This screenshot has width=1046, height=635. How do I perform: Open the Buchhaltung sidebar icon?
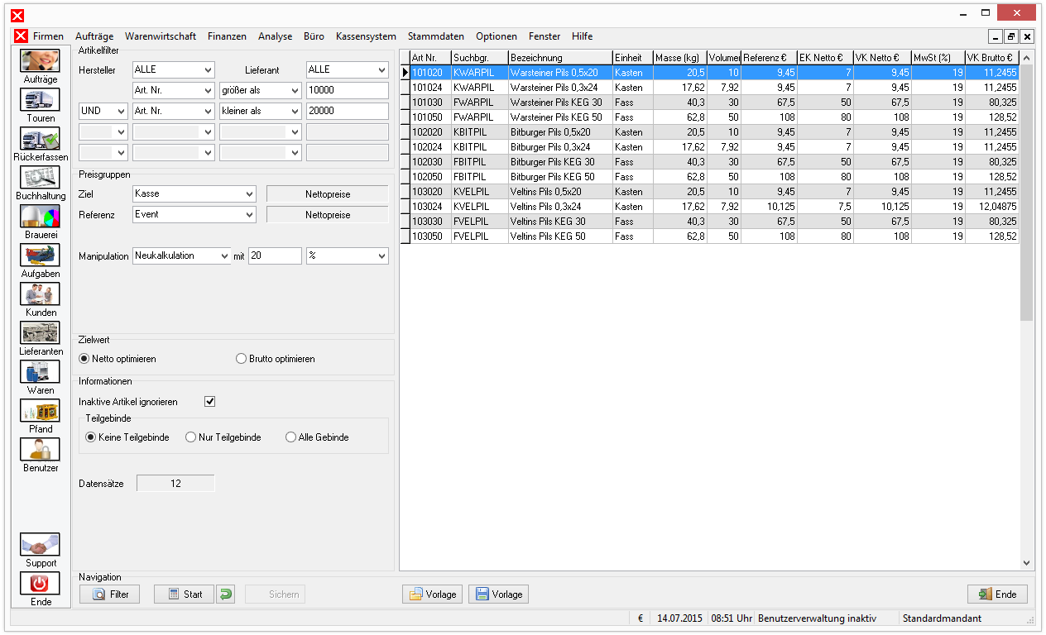pyautogui.click(x=40, y=178)
